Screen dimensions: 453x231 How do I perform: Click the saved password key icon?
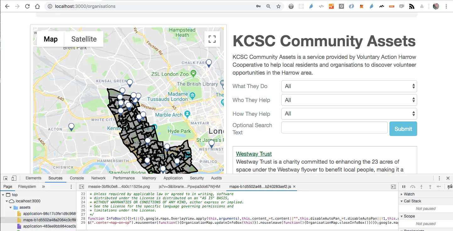click(x=258, y=6)
